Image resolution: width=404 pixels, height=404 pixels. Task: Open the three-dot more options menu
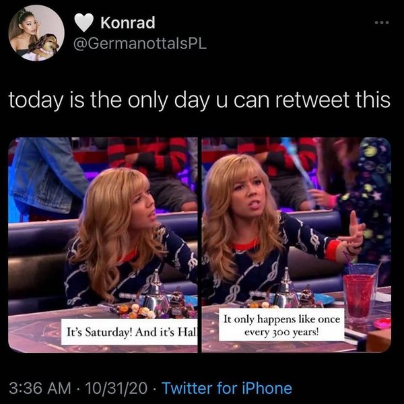pyautogui.click(x=382, y=23)
